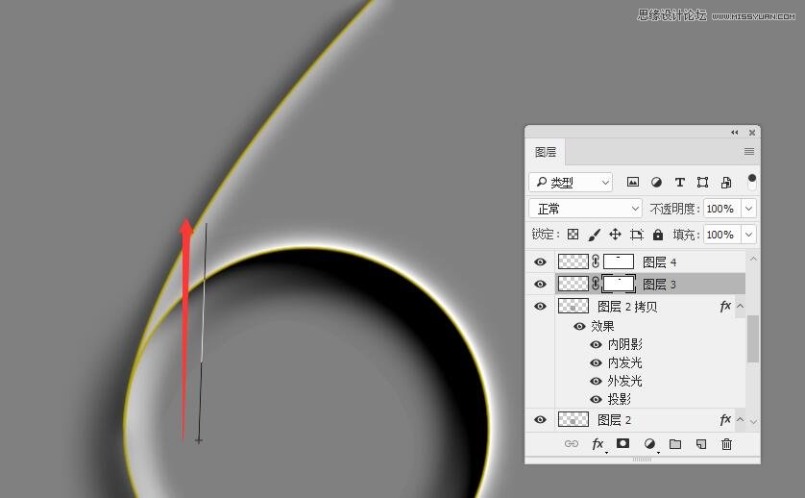Hide 图层 3 with its eye icon
The width and height of the screenshot is (805, 498).
tap(540, 285)
